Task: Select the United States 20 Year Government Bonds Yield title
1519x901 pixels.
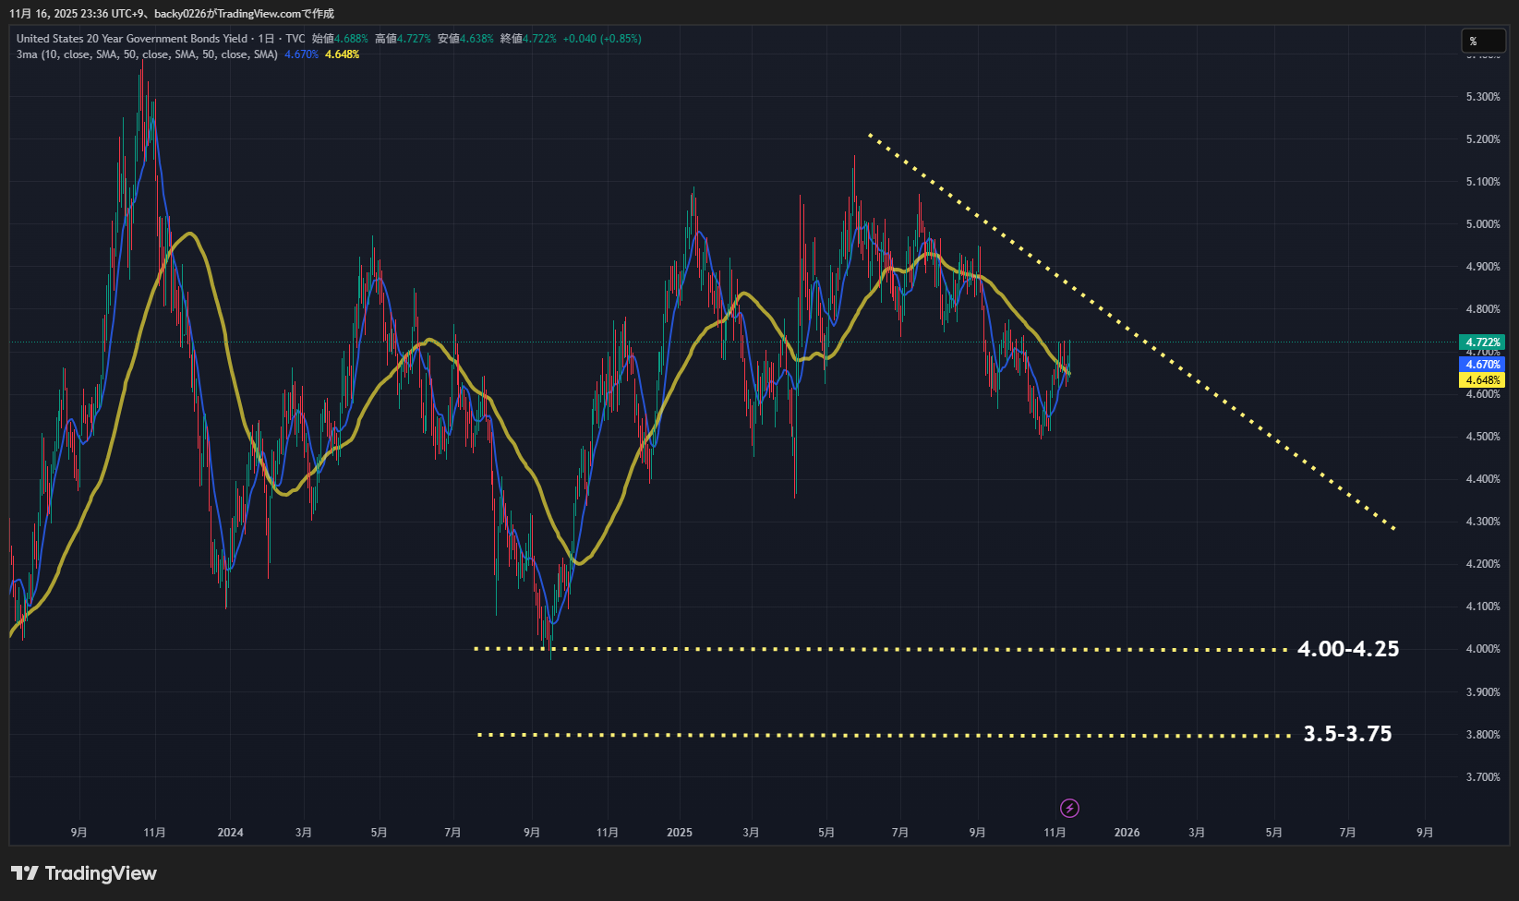Action: pos(132,39)
